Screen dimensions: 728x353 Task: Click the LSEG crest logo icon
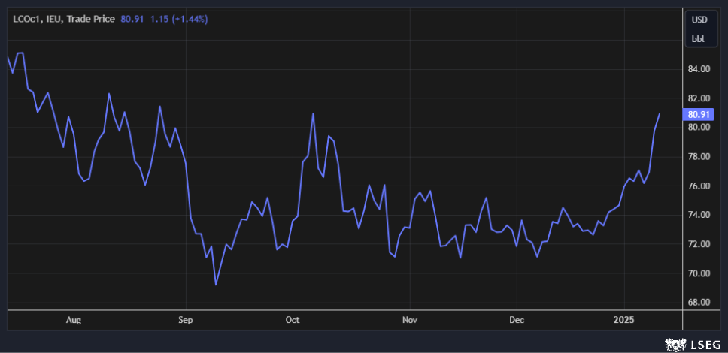(x=677, y=345)
